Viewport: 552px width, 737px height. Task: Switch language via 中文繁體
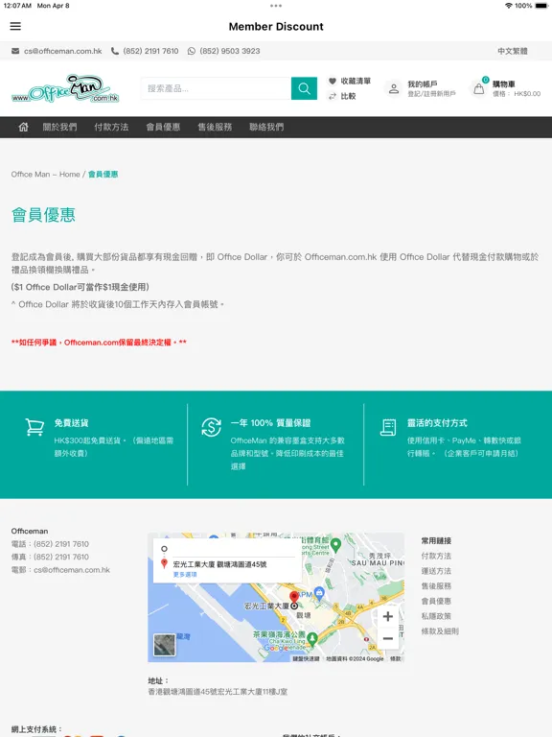coord(513,51)
